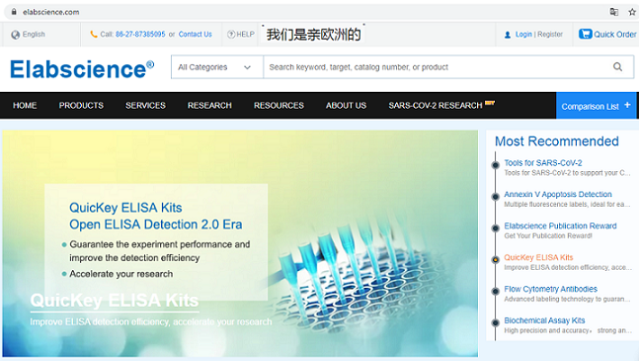Click the Quick Order link
Image resolution: width=639 pixels, height=361 pixels.
tap(614, 35)
